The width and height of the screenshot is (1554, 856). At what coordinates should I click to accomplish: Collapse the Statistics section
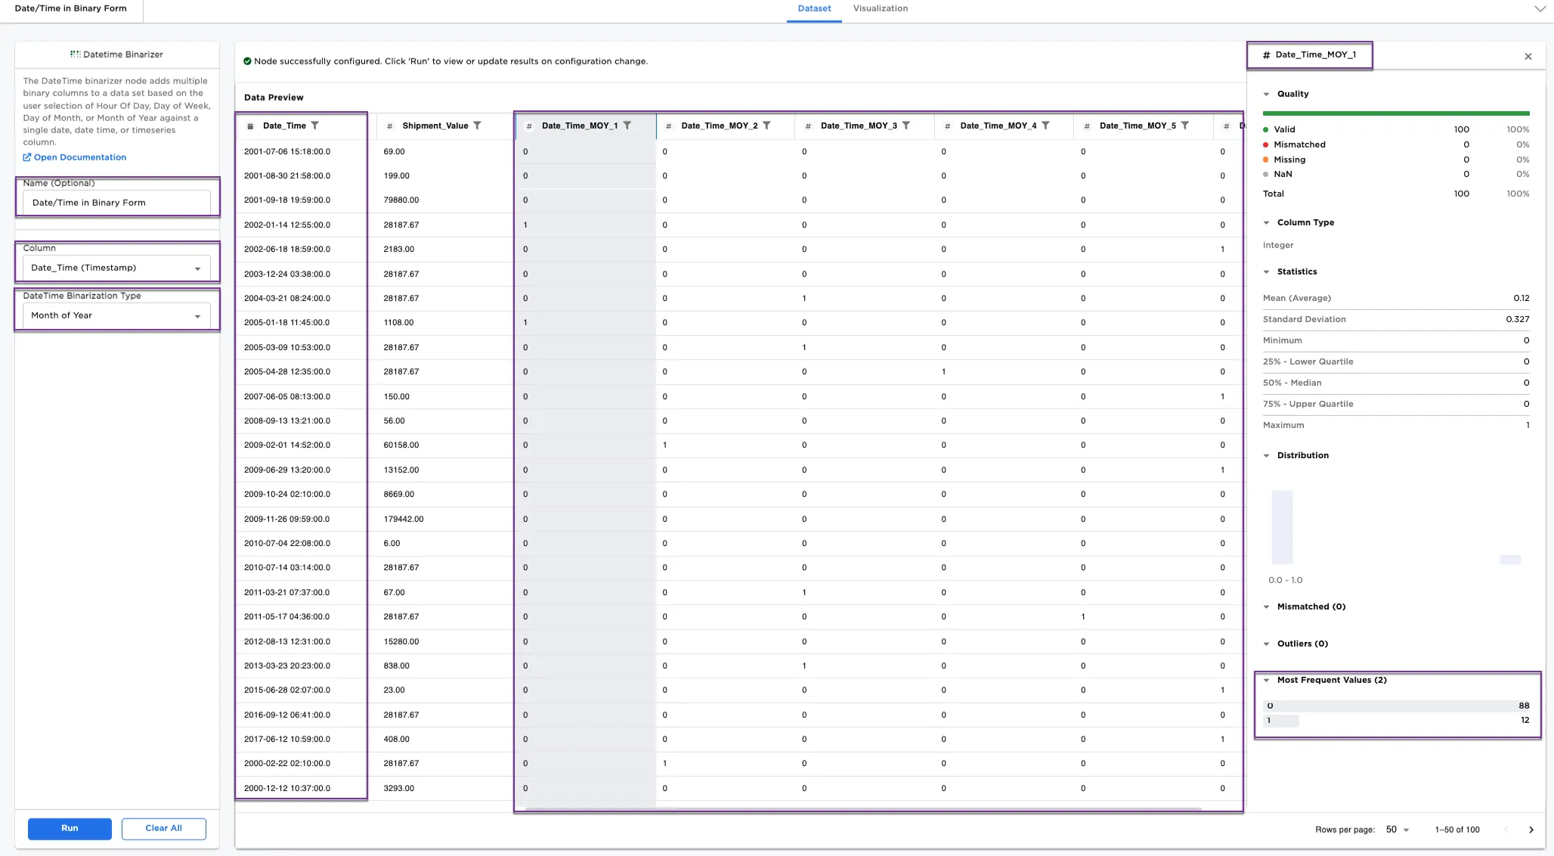[1267, 272]
